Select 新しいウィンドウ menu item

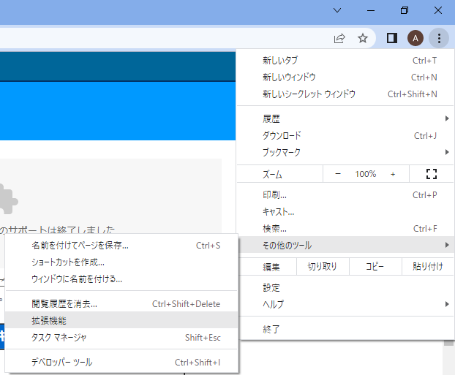point(345,77)
